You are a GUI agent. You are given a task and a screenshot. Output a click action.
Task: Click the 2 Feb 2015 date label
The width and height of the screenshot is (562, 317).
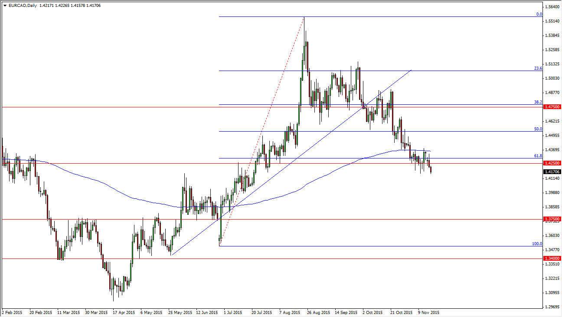12,312
